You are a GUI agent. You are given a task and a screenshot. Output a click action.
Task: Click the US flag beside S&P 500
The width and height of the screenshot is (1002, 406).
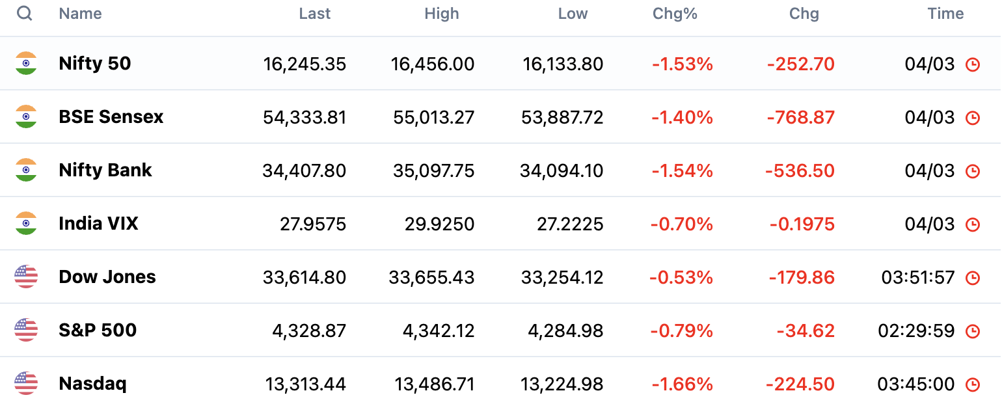point(26,330)
